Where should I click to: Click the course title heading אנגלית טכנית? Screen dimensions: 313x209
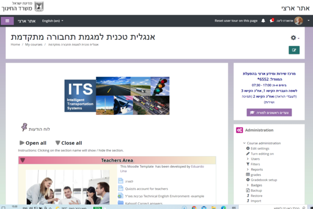click(x=83, y=37)
